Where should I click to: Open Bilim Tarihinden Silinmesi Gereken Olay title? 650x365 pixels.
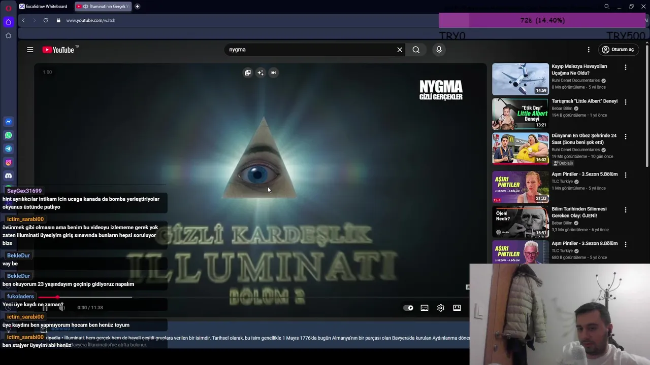579,212
